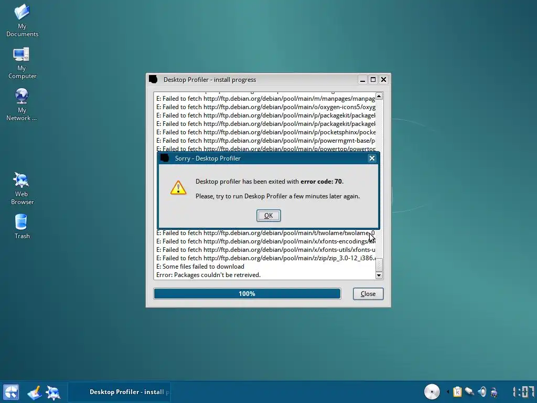Click the 'error code: 70' message text
Image resolution: width=537 pixels, height=403 pixels.
point(321,181)
